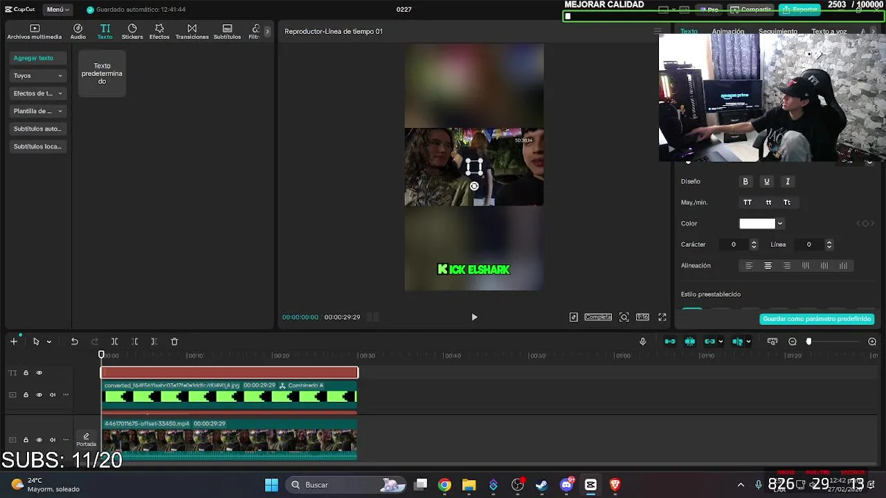This screenshot has width=886, height=498.
Task: Enter fullscreen preview mode
Action: pyautogui.click(x=662, y=317)
